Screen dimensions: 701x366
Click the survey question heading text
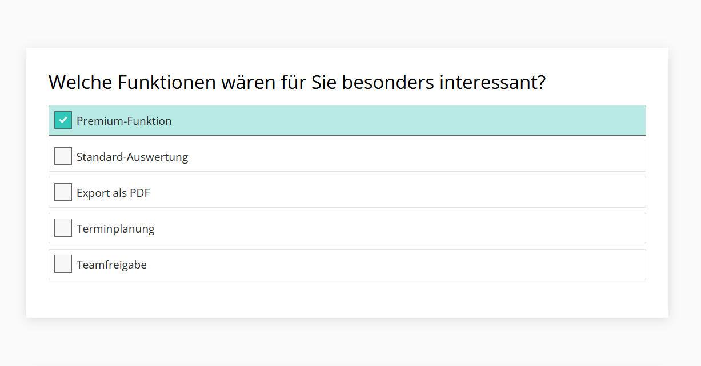pos(297,83)
